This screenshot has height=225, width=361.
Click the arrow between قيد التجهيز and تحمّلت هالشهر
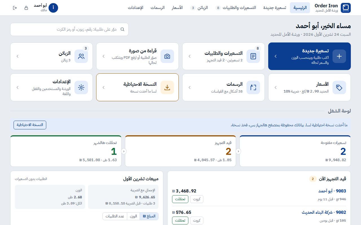(x=124, y=151)
